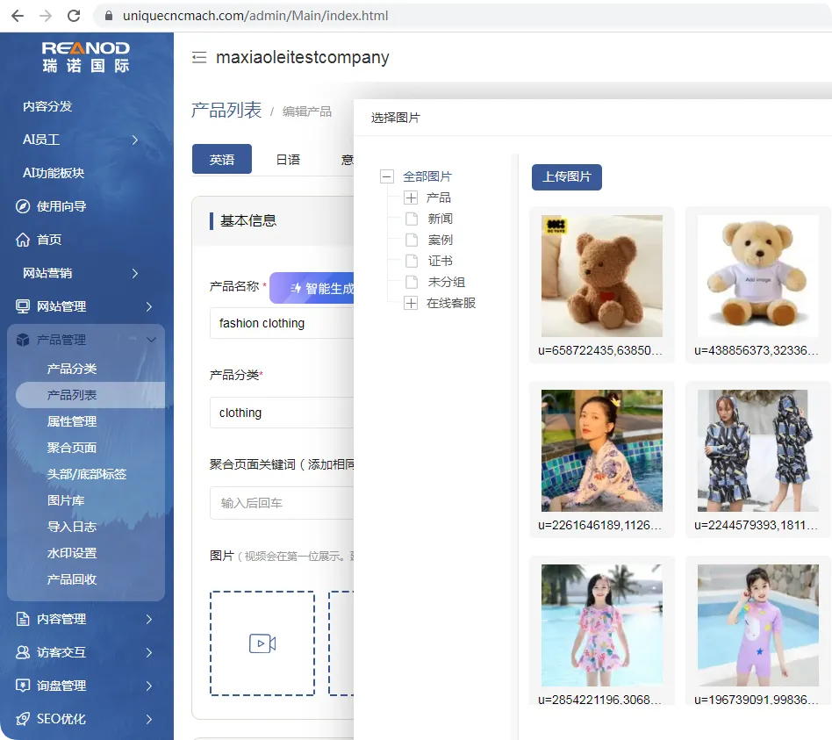Select the 未分组 folder in the tree
Image resolution: width=832 pixels, height=740 pixels.
click(446, 282)
